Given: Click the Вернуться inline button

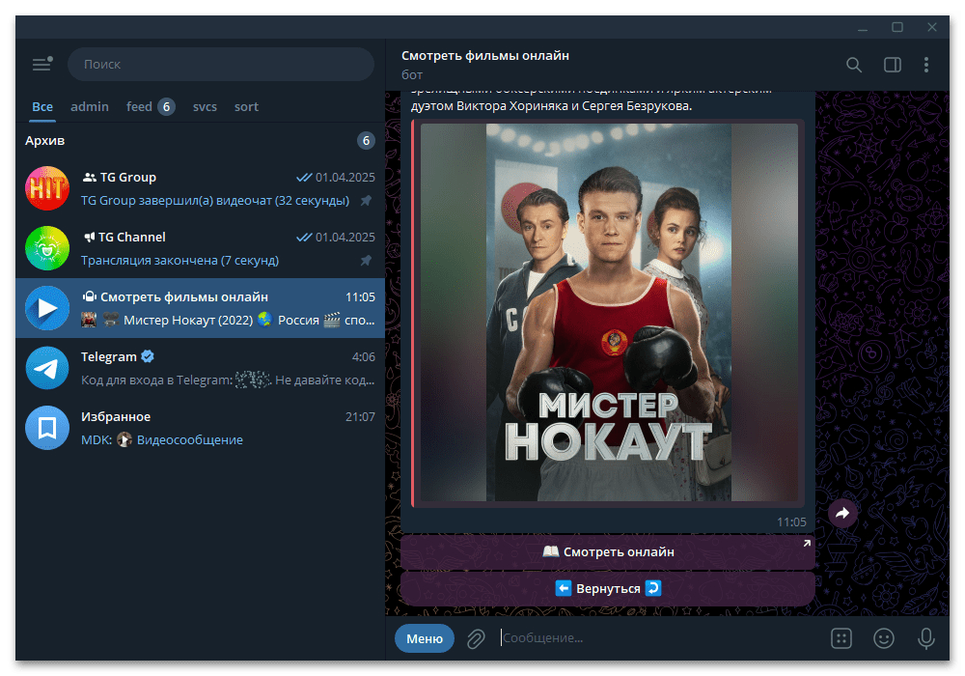Looking at the screenshot, I should tap(607, 588).
